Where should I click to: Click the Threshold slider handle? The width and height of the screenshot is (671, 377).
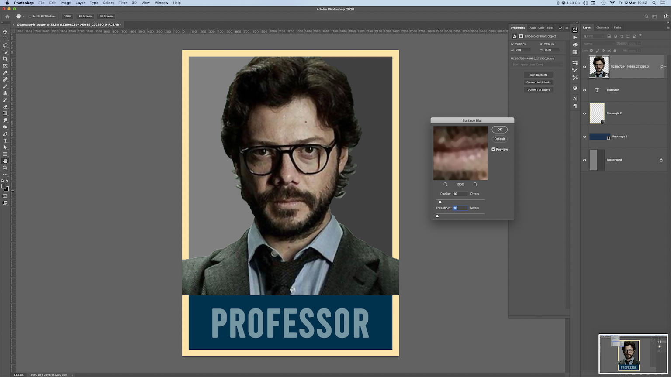(437, 216)
